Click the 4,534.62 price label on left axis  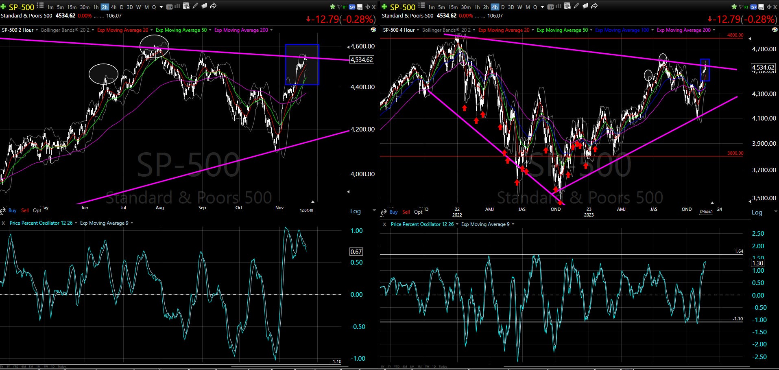(x=362, y=59)
